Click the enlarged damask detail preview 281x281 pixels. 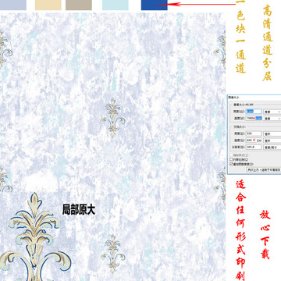(x=37, y=237)
